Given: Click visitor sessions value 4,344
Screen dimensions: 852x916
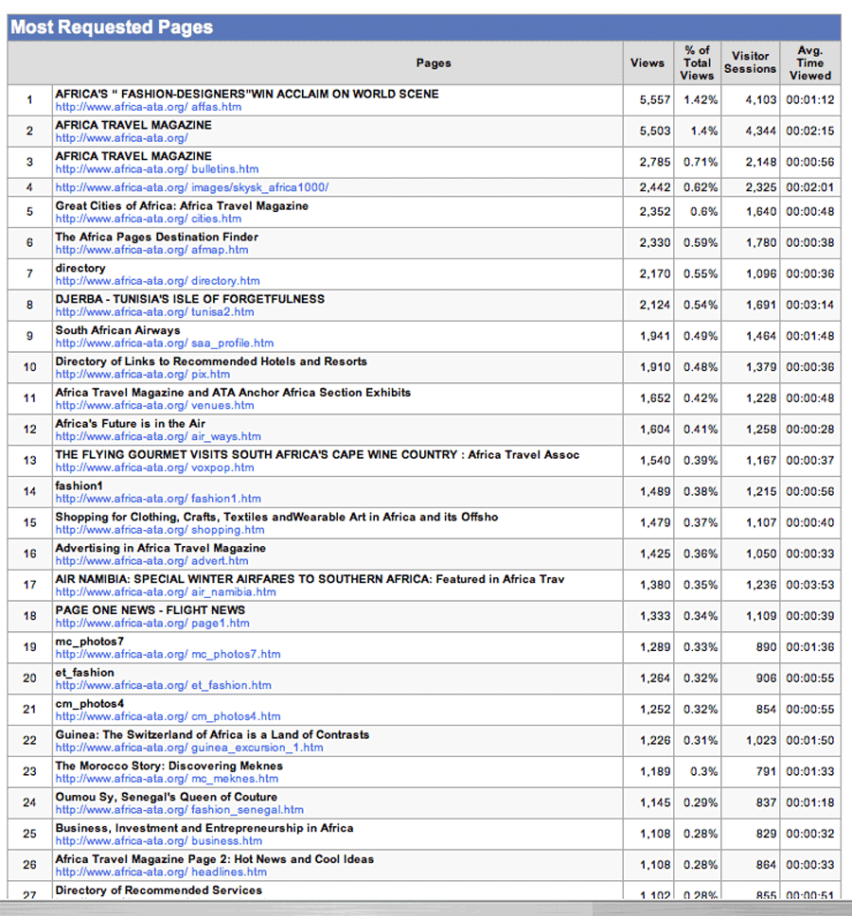Looking at the screenshot, I should (761, 131).
